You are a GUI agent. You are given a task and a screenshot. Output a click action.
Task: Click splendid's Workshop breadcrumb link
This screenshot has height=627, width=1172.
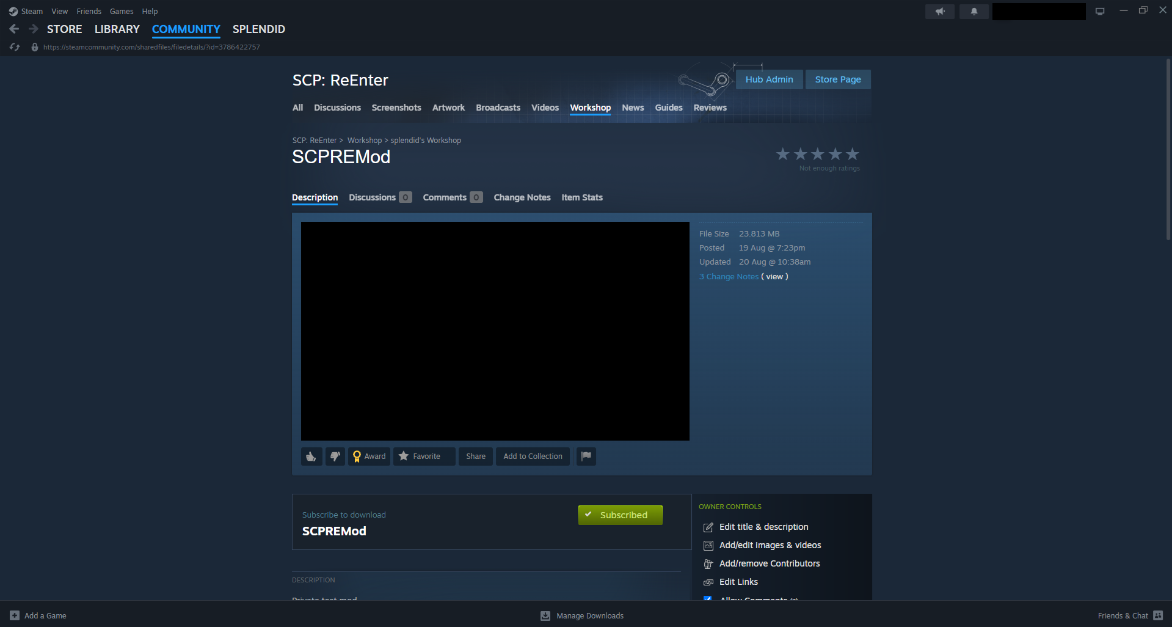(x=426, y=141)
